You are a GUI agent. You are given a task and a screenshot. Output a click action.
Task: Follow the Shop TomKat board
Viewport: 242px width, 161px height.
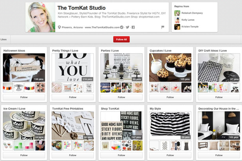(121, 155)
